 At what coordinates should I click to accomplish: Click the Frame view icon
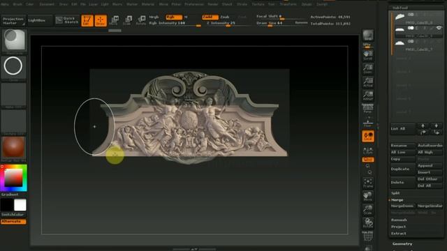click(x=368, y=183)
